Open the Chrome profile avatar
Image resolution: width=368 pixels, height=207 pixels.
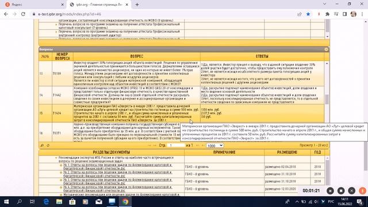point(354,14)
